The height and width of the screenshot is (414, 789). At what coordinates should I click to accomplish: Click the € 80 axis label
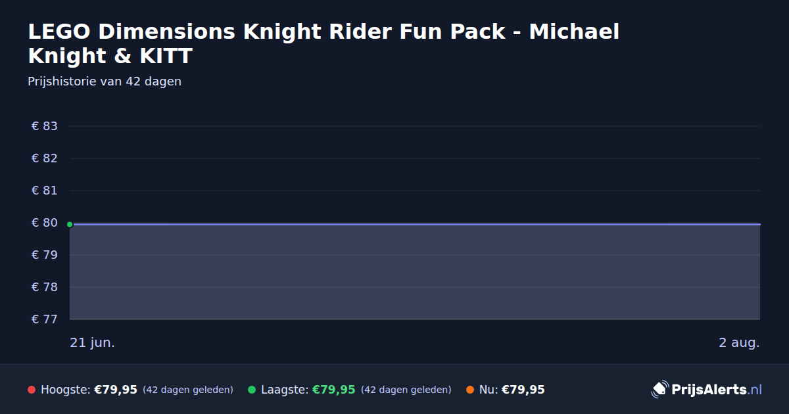45,223
